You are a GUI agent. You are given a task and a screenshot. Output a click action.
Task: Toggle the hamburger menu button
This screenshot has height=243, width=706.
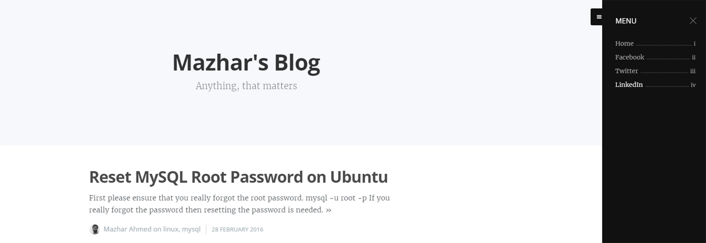point(596,17)
